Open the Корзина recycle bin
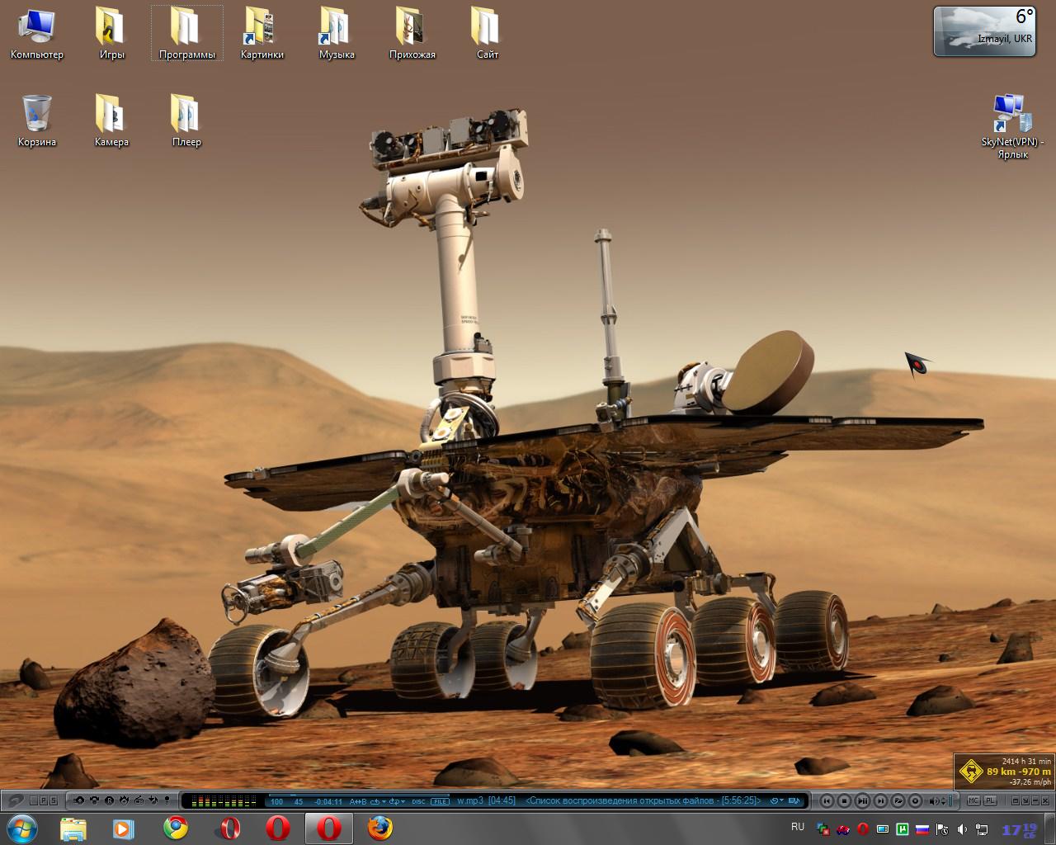Image resolution: width=1056 pixels, height=845 pixels. [x=37, y=120]
